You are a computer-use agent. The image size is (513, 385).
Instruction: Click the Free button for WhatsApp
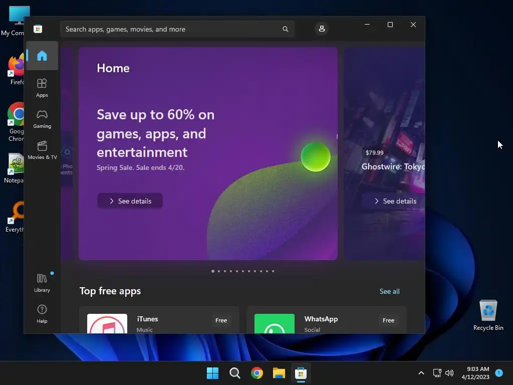pos(388,320)
